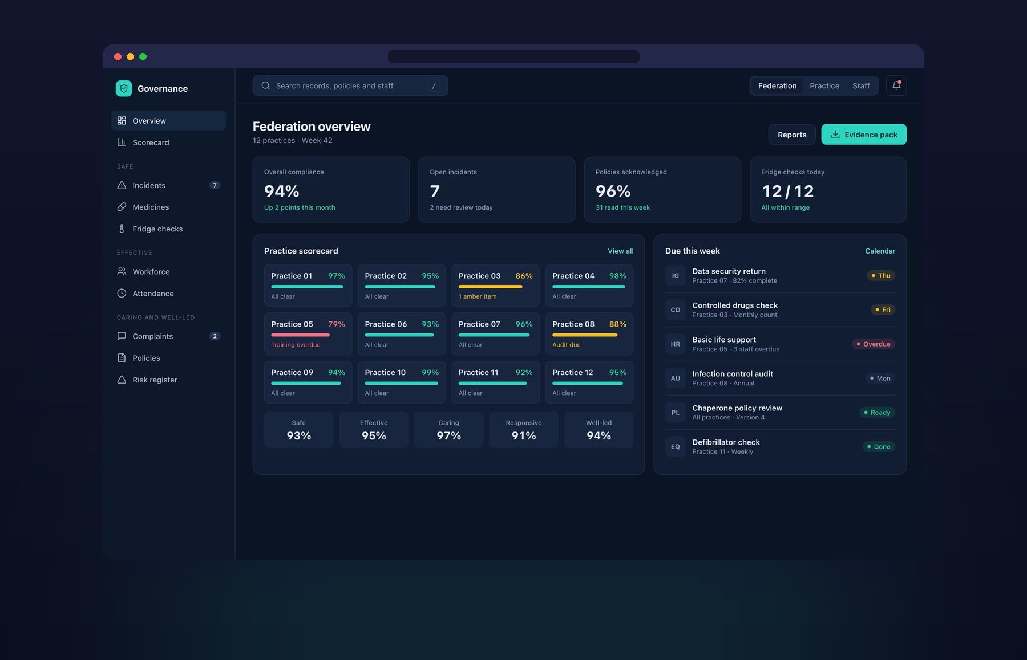This screenshot has width=1027, height=660.
Task: Click the Practice 05 red progress bar
Action: (x=300, y=335)
